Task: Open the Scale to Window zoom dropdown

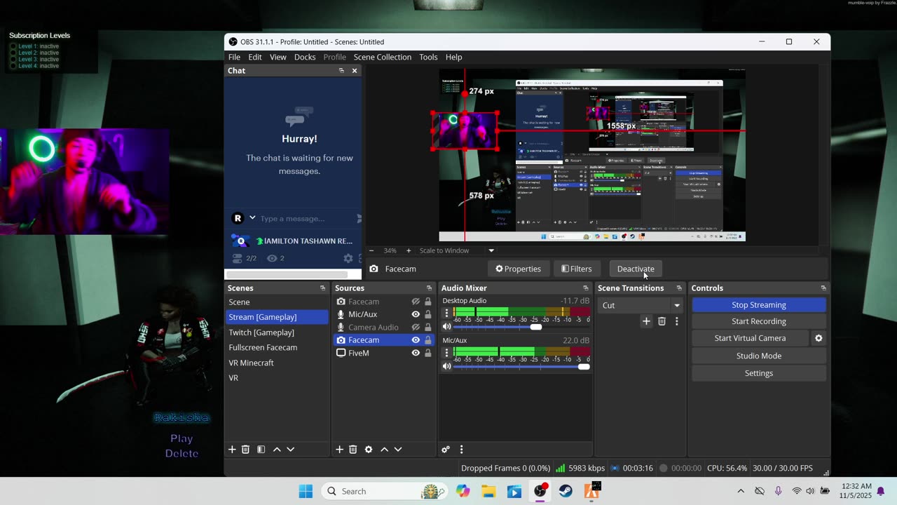Action: click(x=491, y=250)
